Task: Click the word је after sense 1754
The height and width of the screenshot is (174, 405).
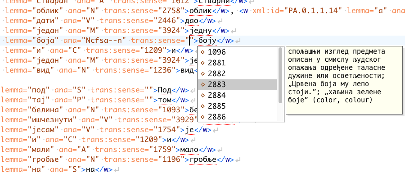Action: point(189,129)
